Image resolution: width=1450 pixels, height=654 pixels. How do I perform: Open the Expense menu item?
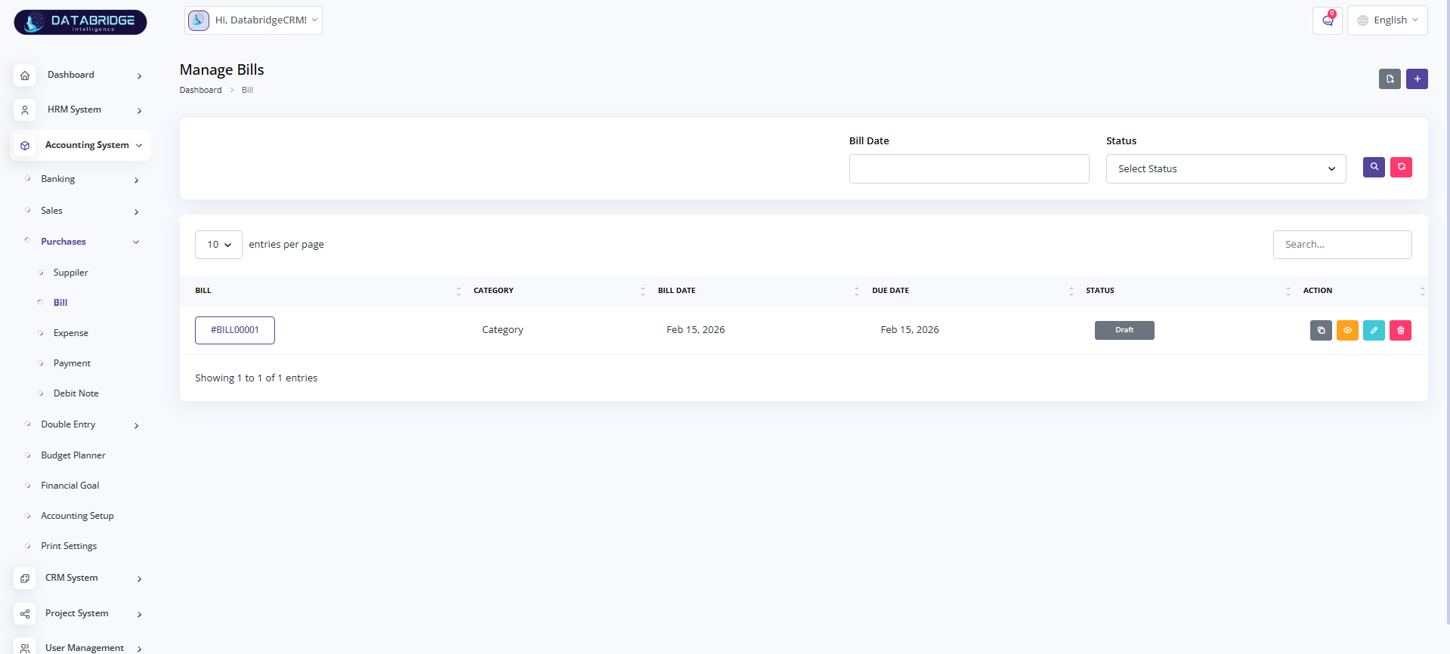70,333
